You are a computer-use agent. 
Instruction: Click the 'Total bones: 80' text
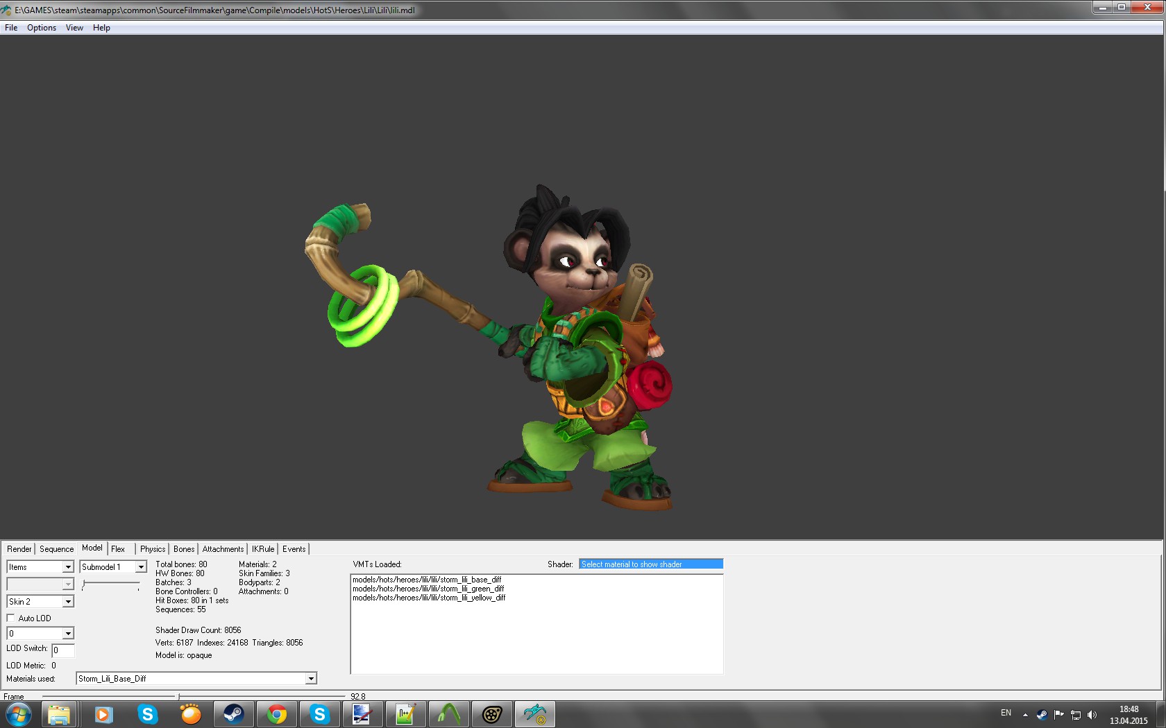(x=181, y=564)
